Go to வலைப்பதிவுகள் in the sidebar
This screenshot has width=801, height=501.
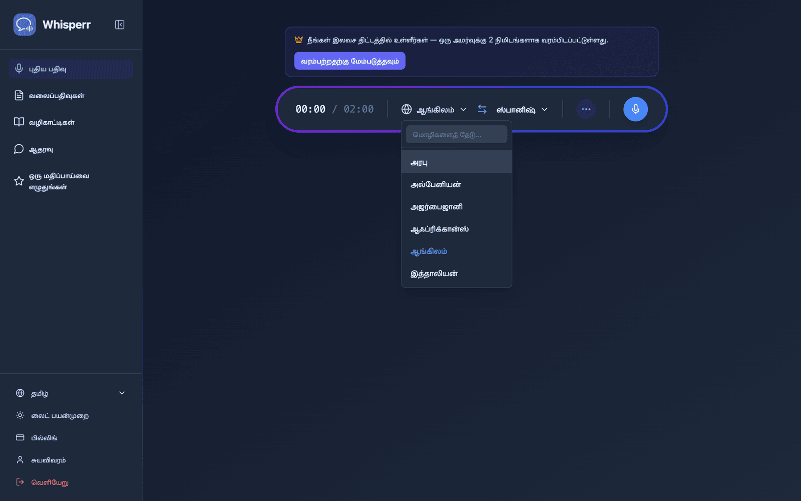pos(71,95)
